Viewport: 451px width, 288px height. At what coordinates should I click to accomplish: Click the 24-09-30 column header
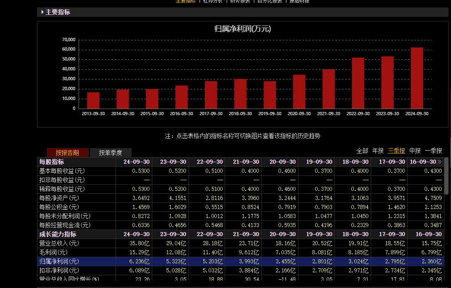[137, 162]
